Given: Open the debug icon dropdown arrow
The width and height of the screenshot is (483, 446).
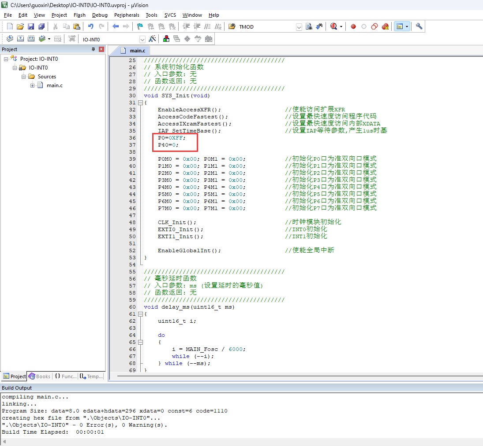Looking at the screenshot, I should point(341,27).
